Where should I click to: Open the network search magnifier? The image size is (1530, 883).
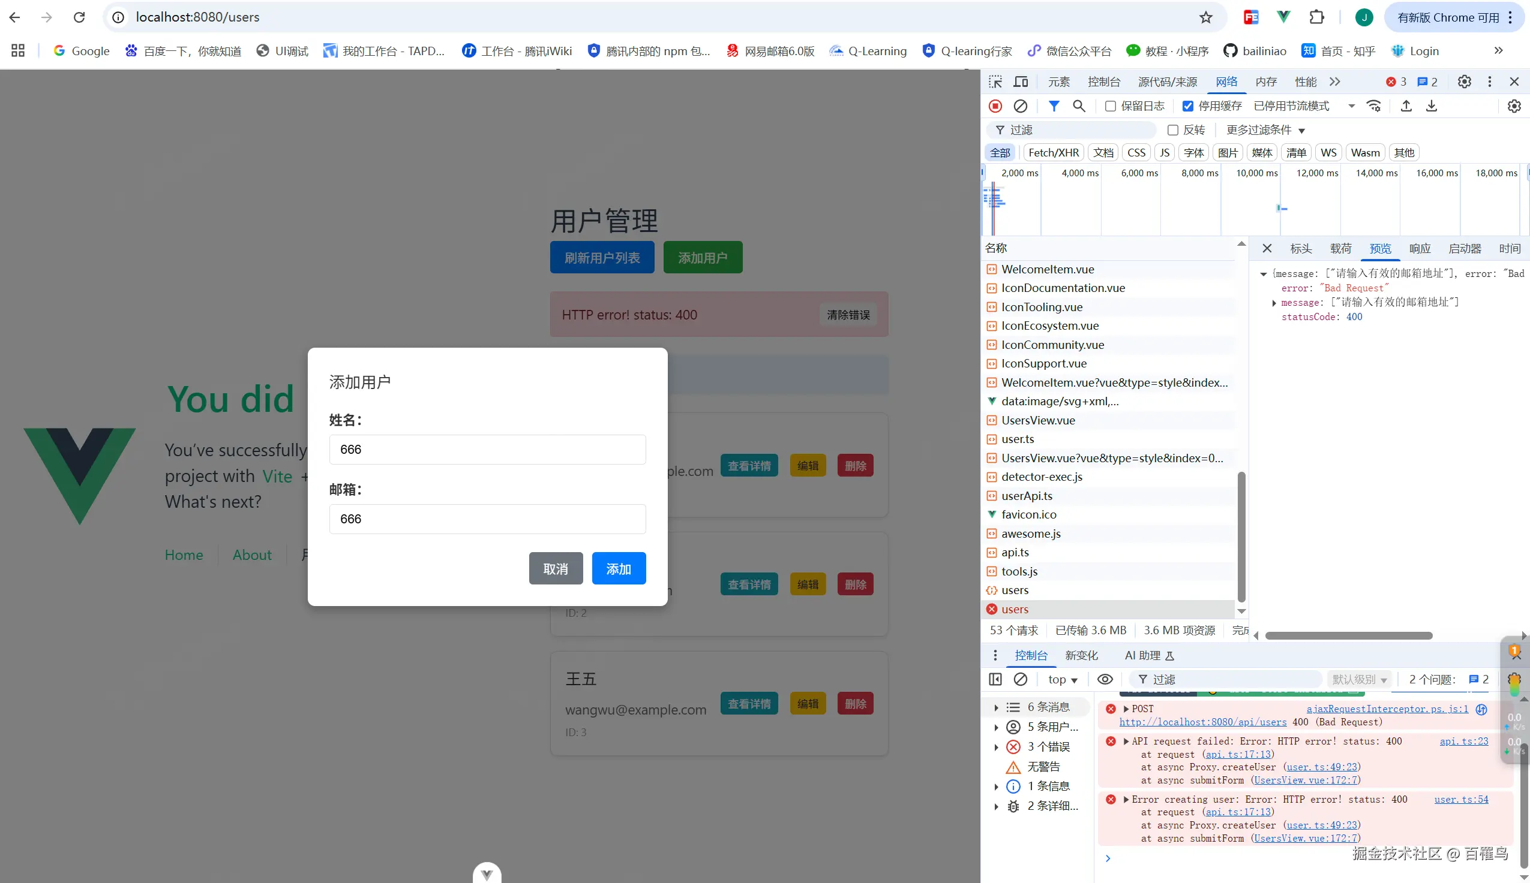point(1079,106)
